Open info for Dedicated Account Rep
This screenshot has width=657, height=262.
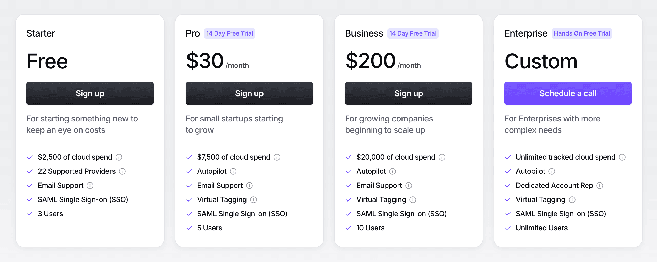pyautogui.click(x=600, y=185)
